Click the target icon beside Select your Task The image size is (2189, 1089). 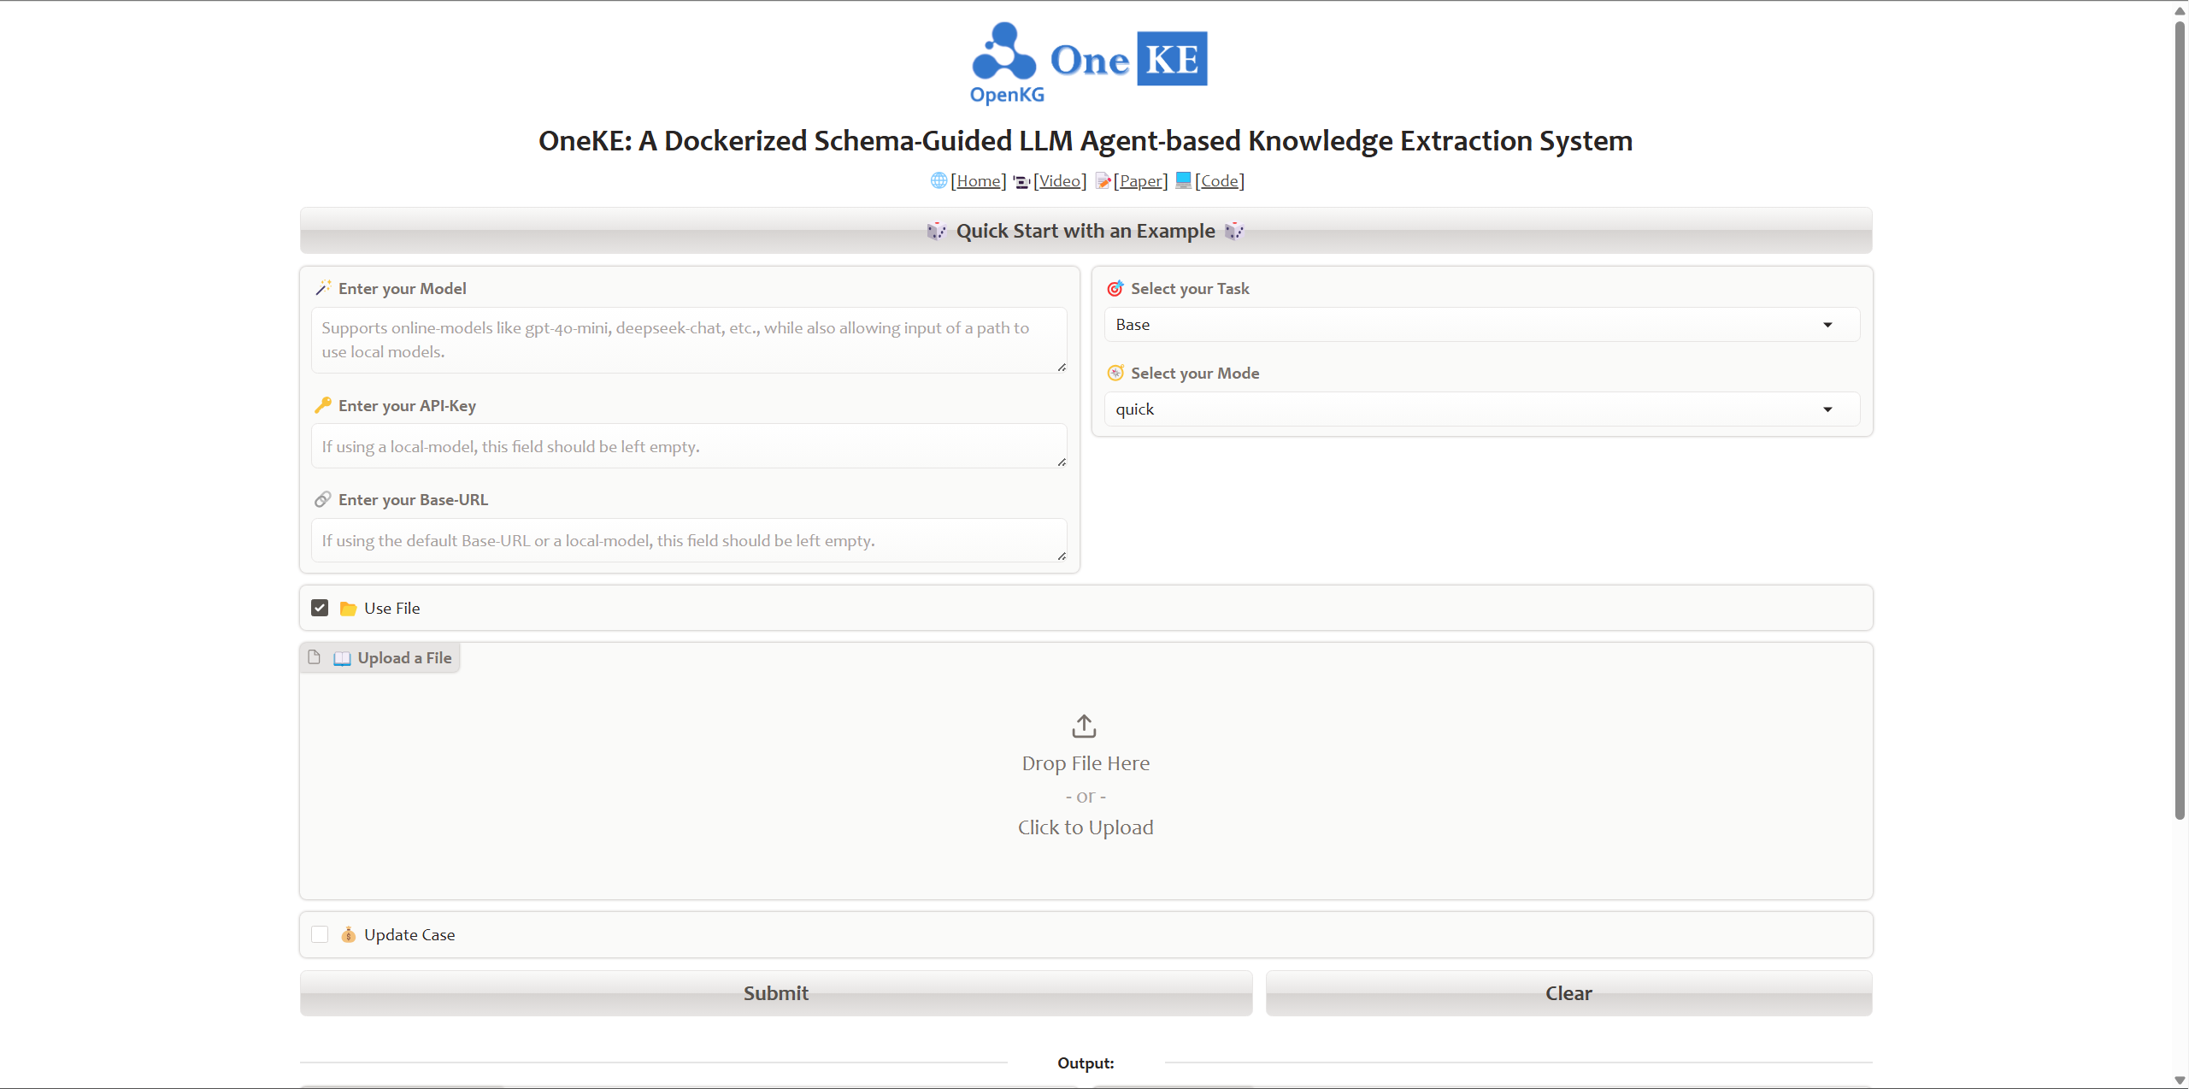1115,288
